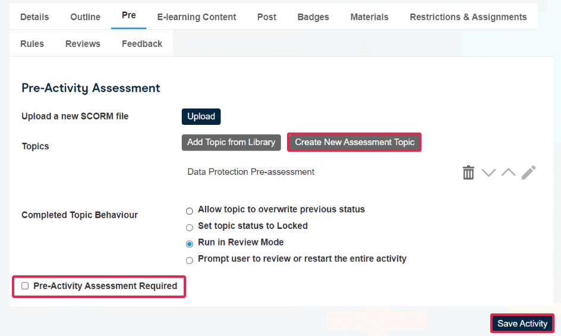Switch to the Feedback tab
The height and width of the screenshot is (336, 561).
coord(141,43)
